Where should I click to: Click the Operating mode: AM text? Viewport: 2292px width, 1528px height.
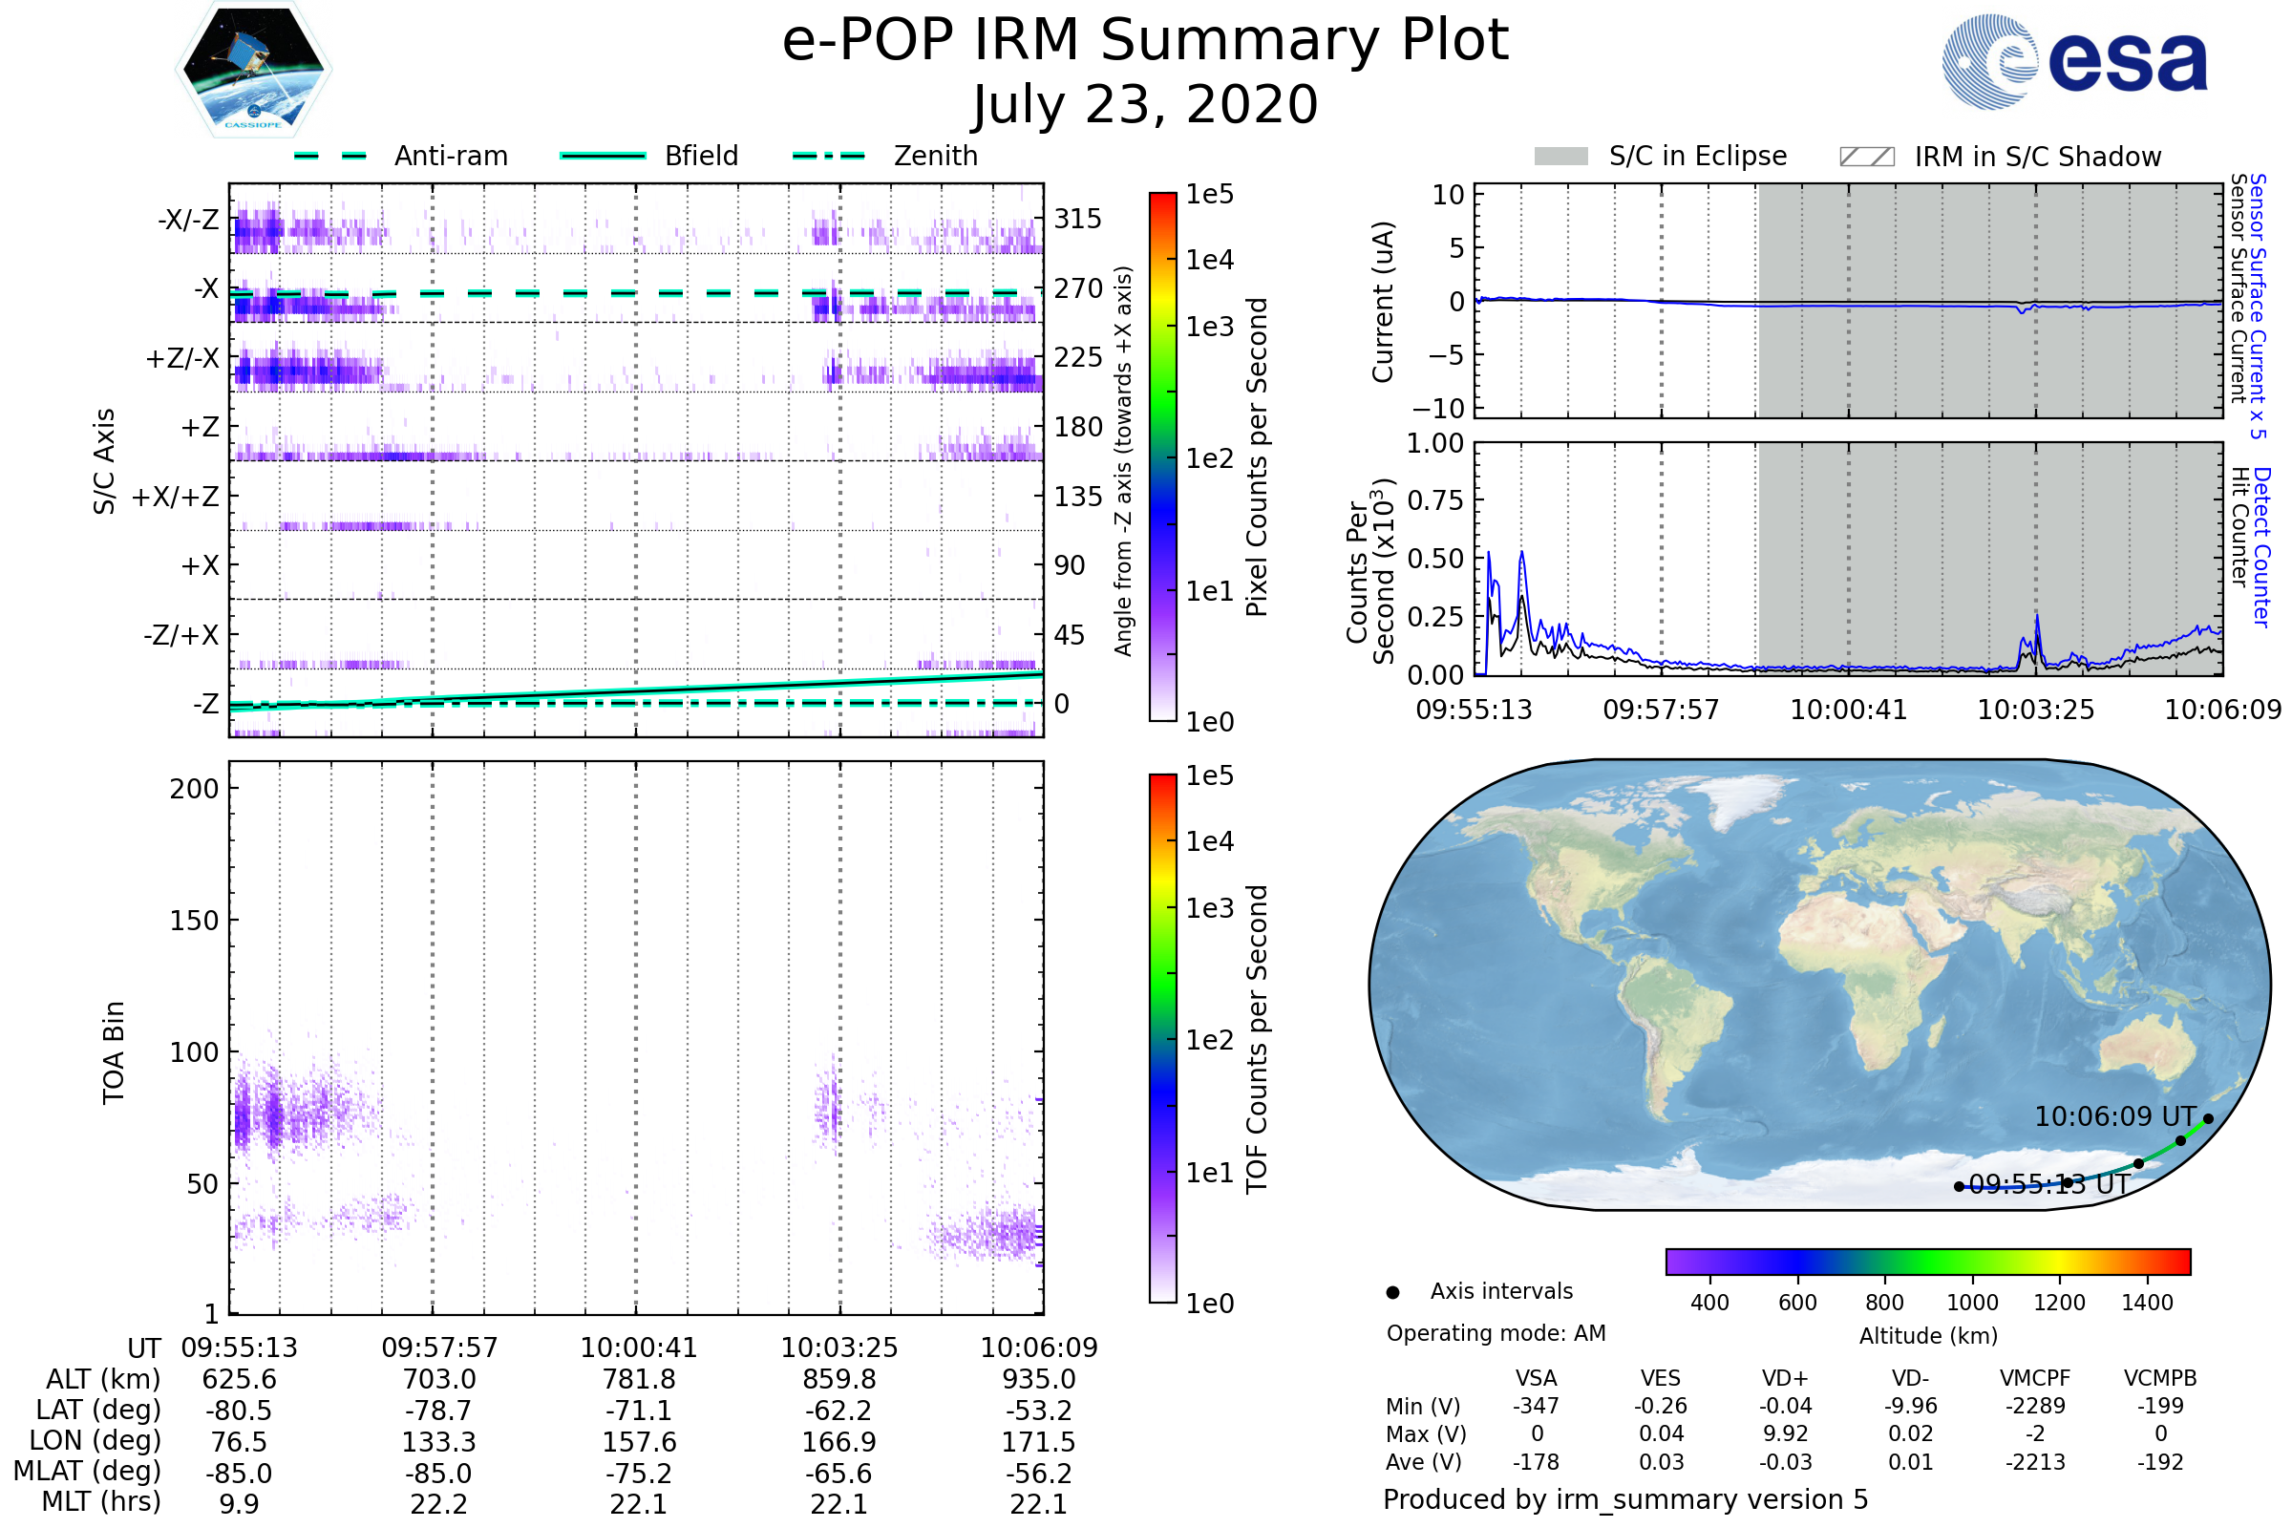1496,1333
